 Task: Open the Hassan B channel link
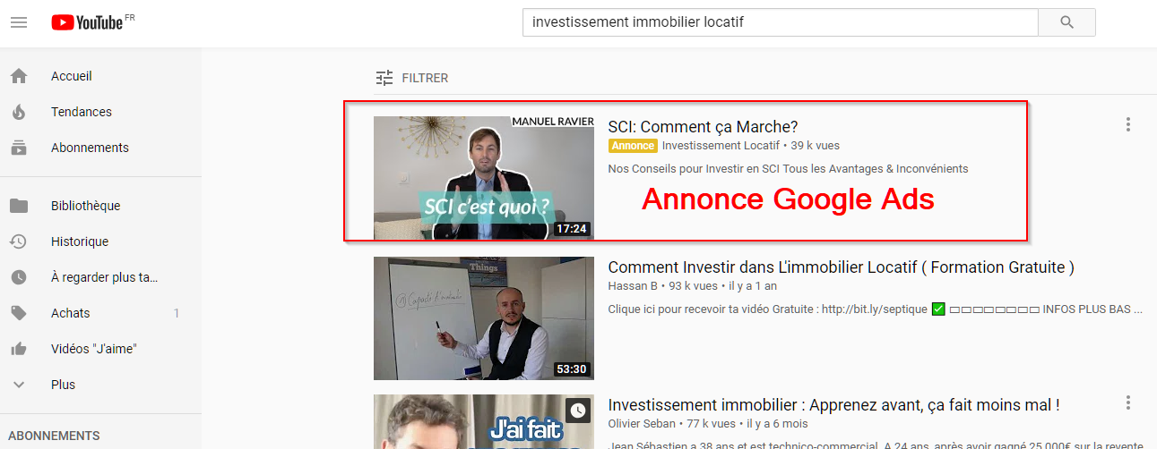tap(633, 286)
